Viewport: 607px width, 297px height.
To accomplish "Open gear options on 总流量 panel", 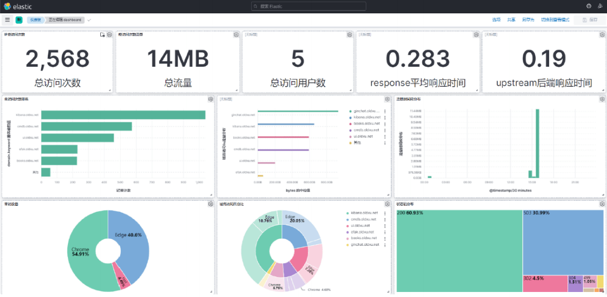I will [x=236, y=34].
